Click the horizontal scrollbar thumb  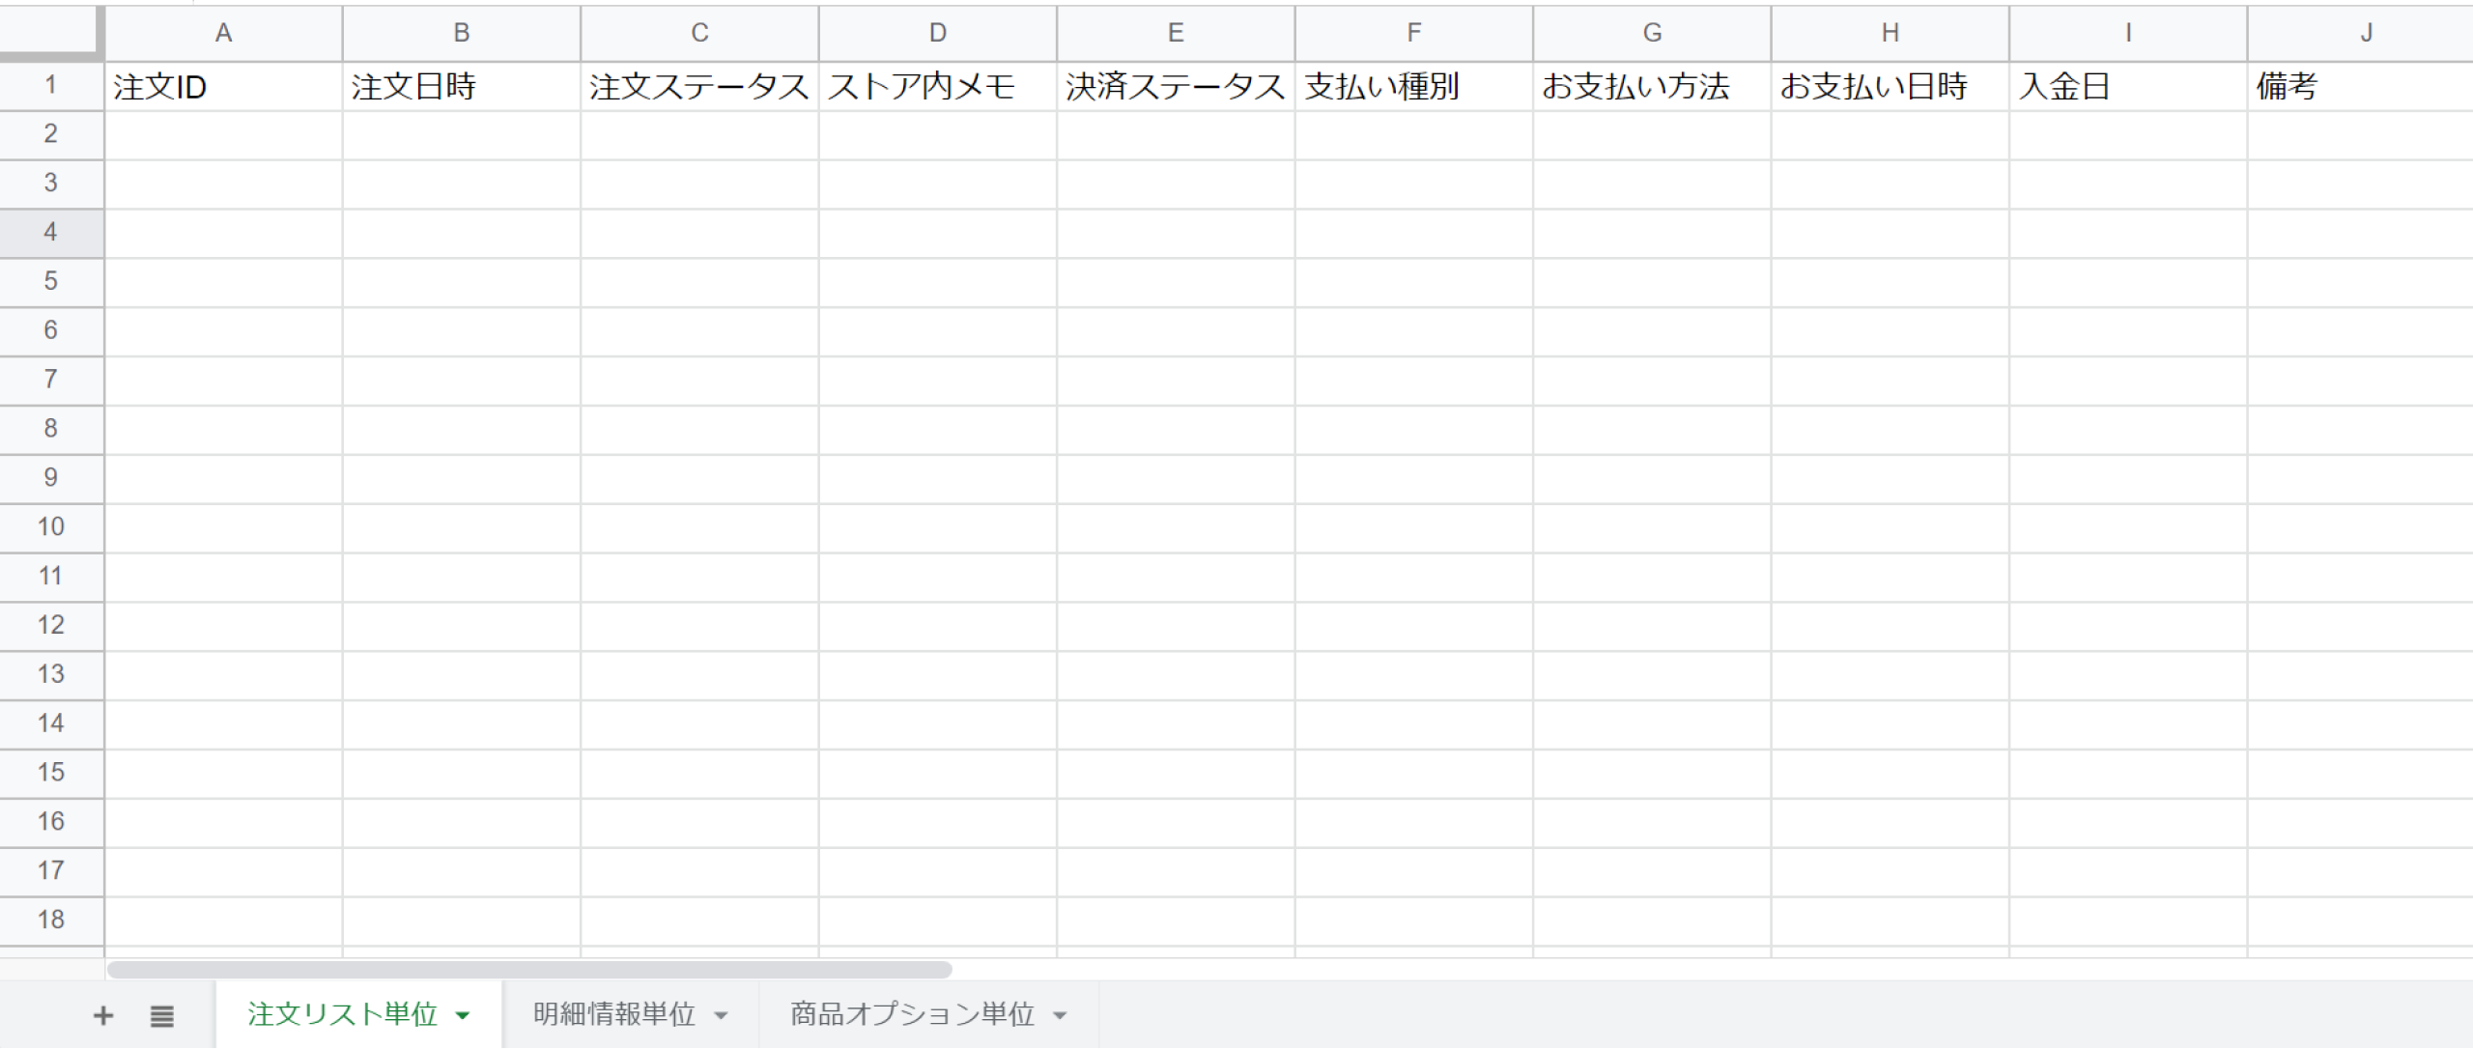(529, 969)
